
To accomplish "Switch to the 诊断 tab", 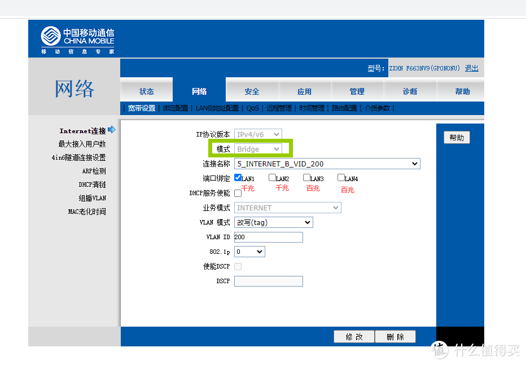I will pos(410,91).
